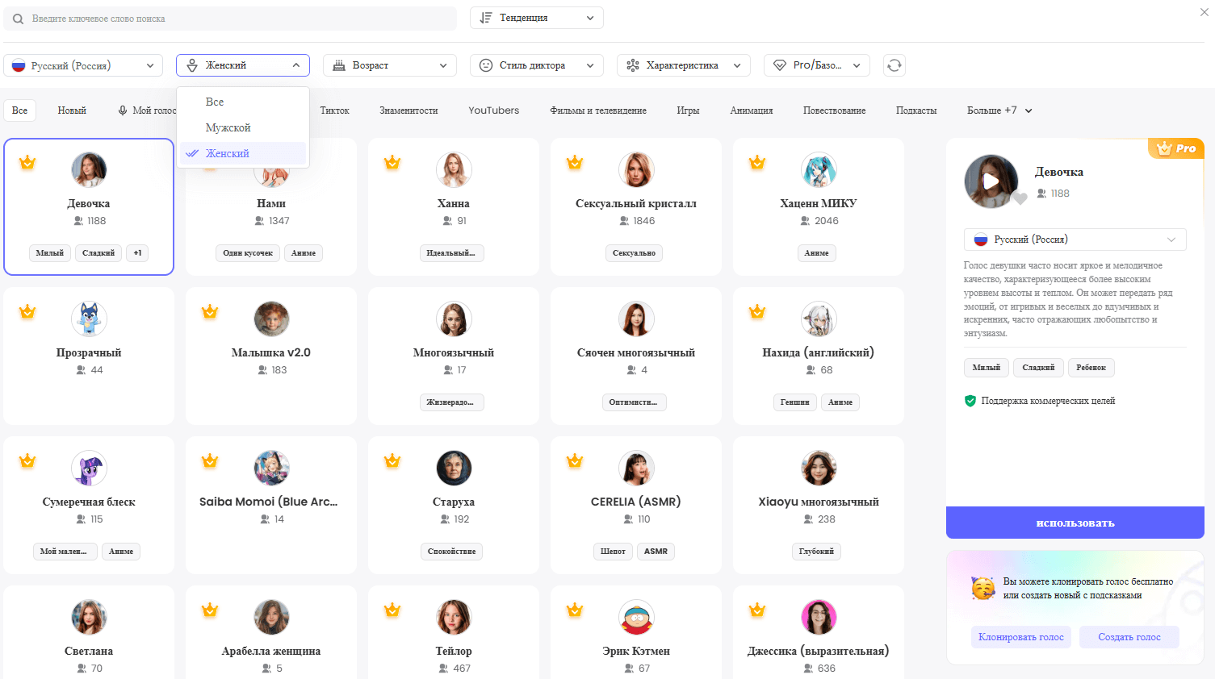Open the Анимация tab
Screen dimensions: 1215x679
click(752, 110)
